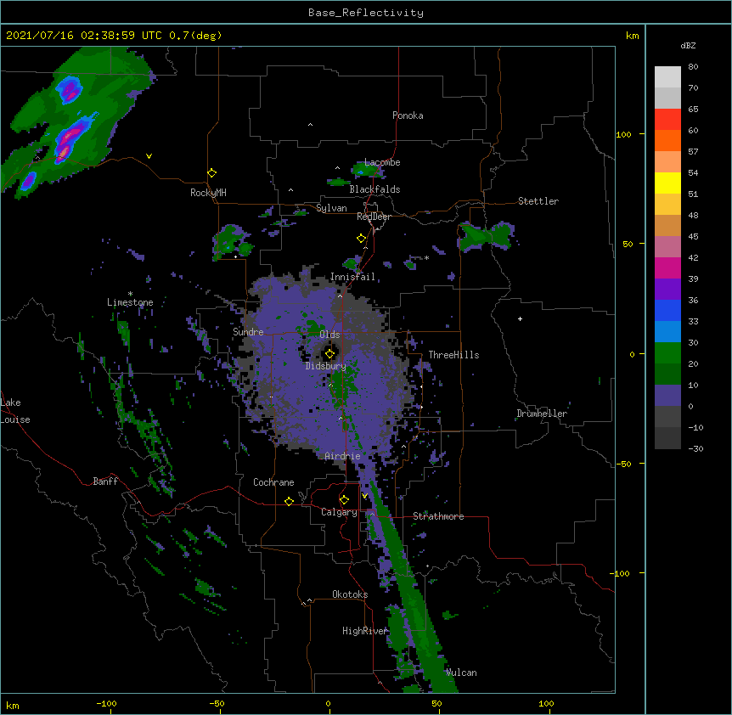This screenshot has width=732, height=715.
Task: Click the -100 tick on the bottom axis
Action: pos(106,703)
